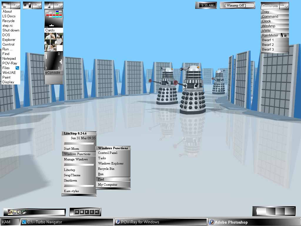Launch Notepad from the shortcut list
301x226 pixels.
tap(11, 59)
